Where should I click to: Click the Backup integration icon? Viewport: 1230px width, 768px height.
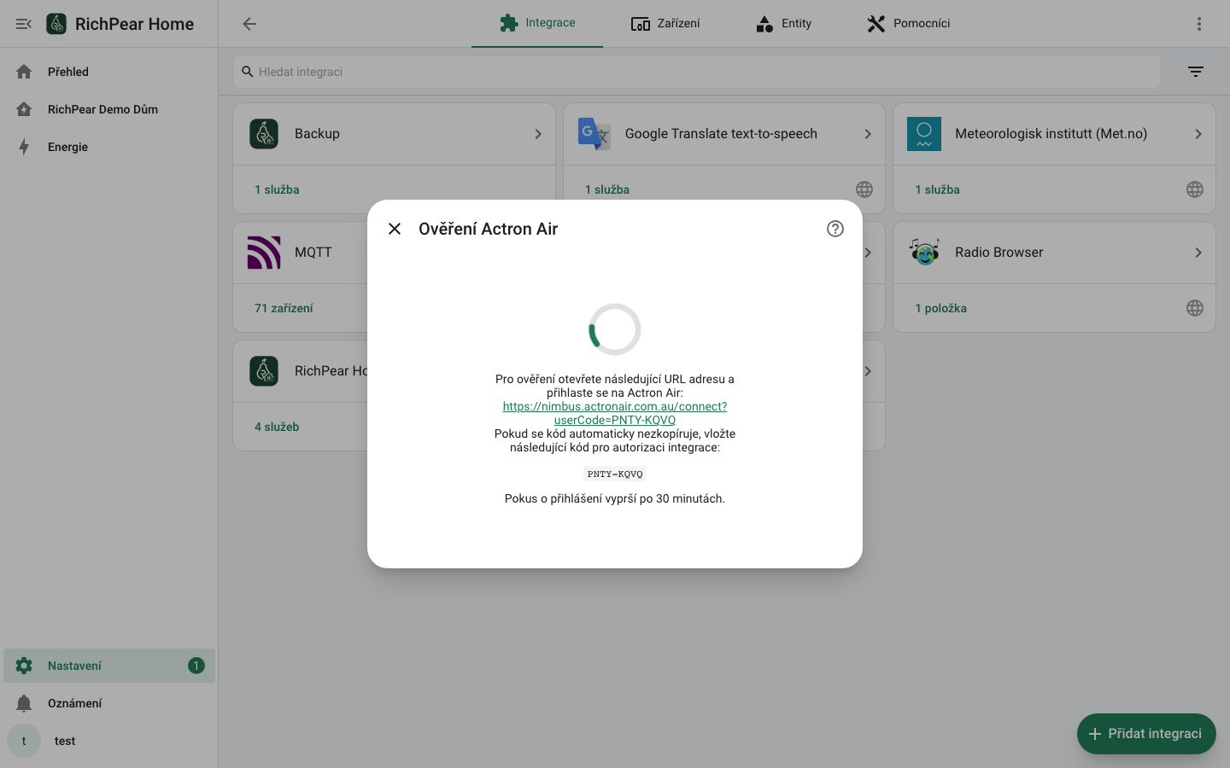[264, 134]
